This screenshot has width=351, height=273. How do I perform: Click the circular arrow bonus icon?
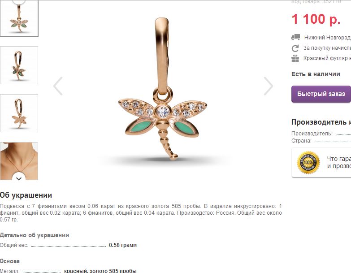click(x=295, y=48)
